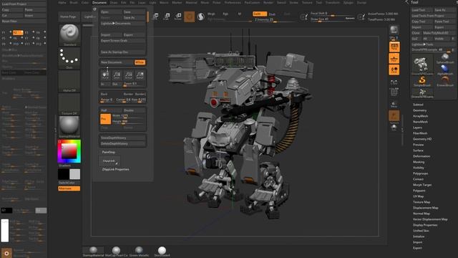The image size is (458, 258).
Task: Choose the Green Metallic material
Action: pos(139,252)
